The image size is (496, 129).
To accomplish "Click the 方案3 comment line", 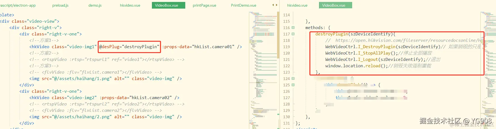I will (44, 66).
